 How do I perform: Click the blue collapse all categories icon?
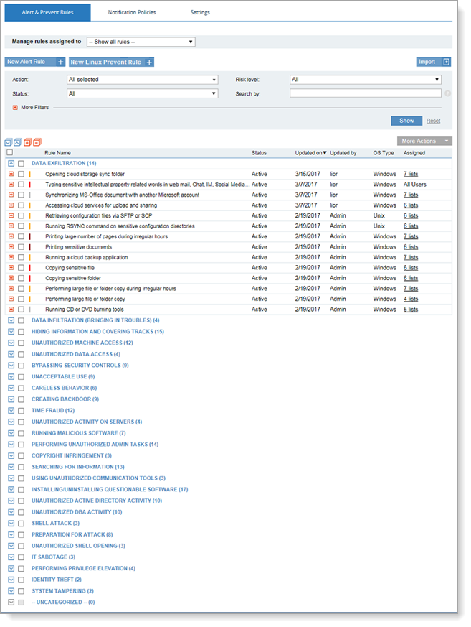(x=17, y=142)
